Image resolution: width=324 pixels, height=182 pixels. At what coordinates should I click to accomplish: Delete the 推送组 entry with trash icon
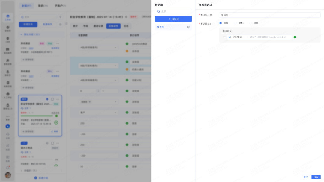[188, 27]
